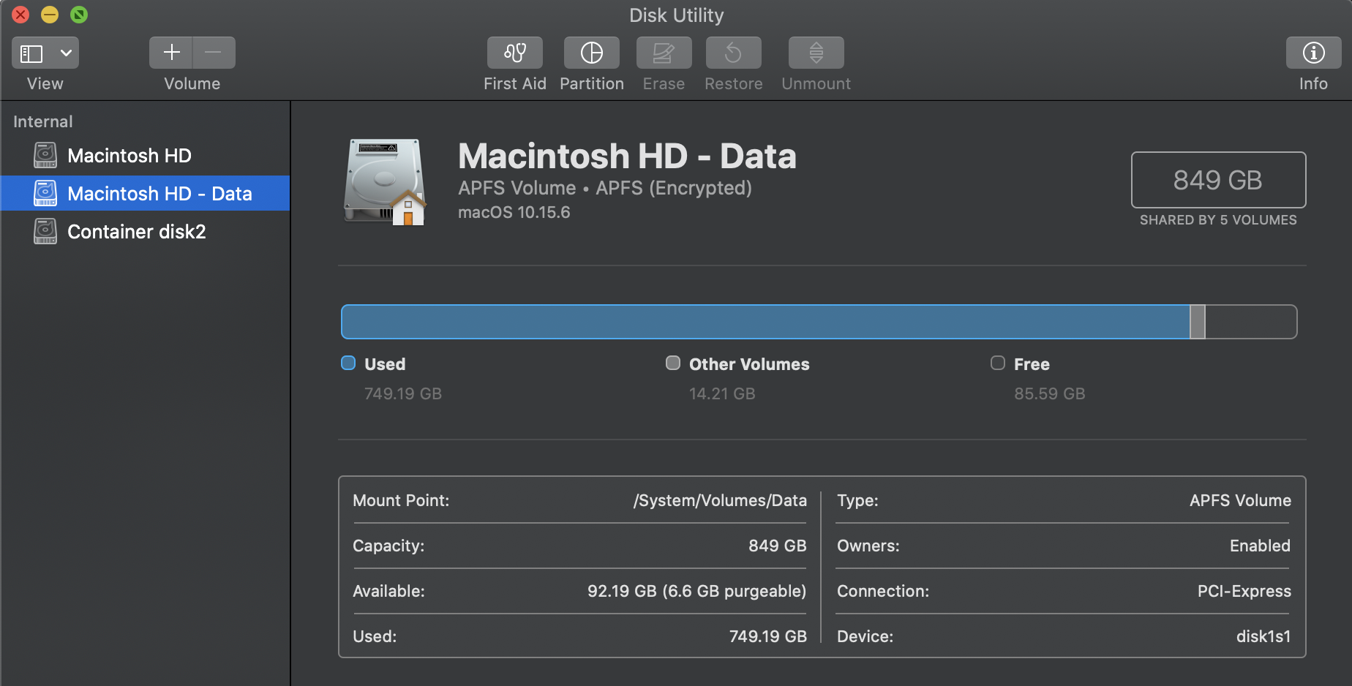
Task: Click the Used 749.19 GB table value
Action: click(x=767, y=636)
